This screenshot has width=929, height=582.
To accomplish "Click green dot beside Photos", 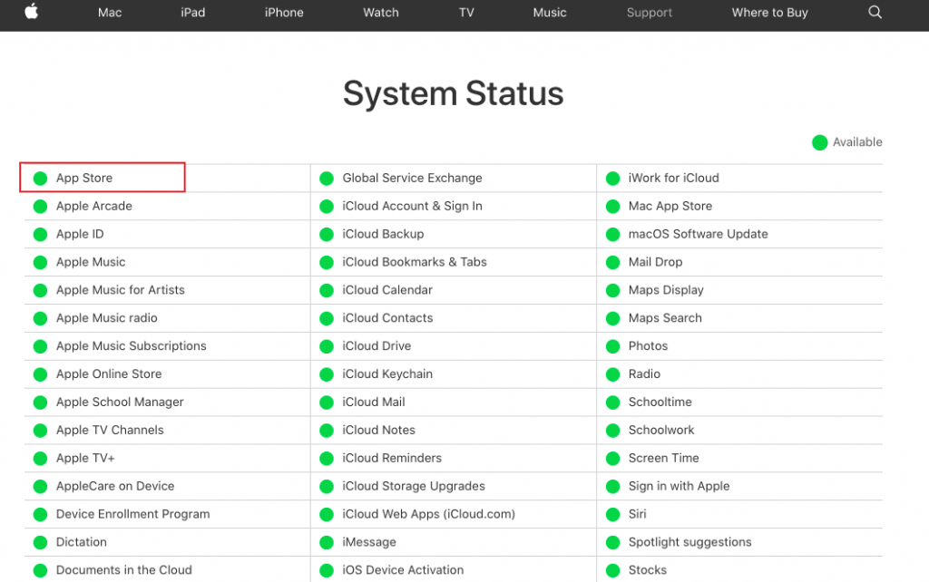I will coord(612,346).
